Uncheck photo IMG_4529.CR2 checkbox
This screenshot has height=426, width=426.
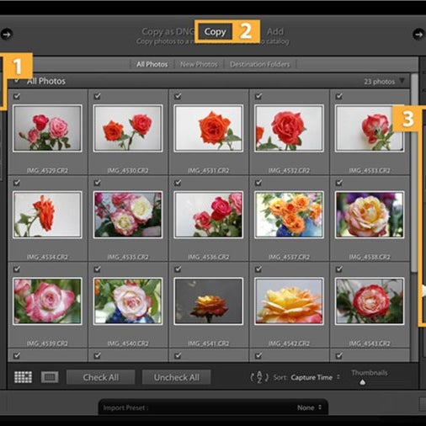coord(17,96)
